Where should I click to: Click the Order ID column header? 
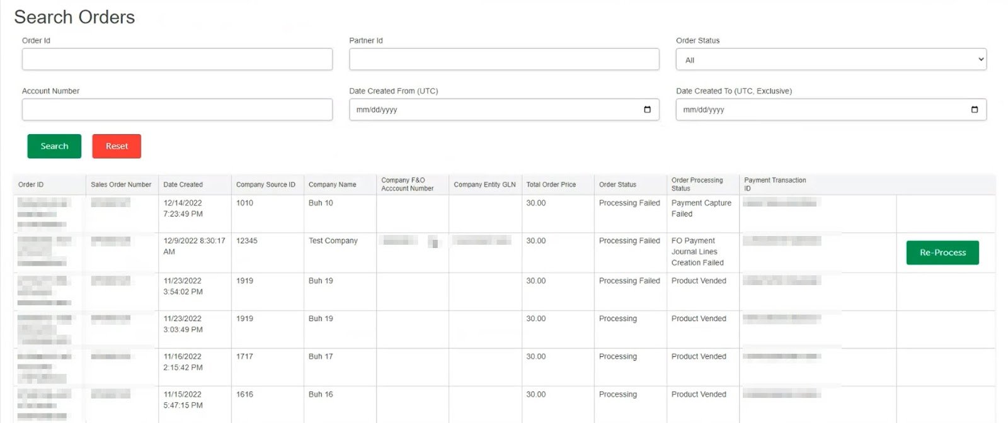(x=31, y=184)
